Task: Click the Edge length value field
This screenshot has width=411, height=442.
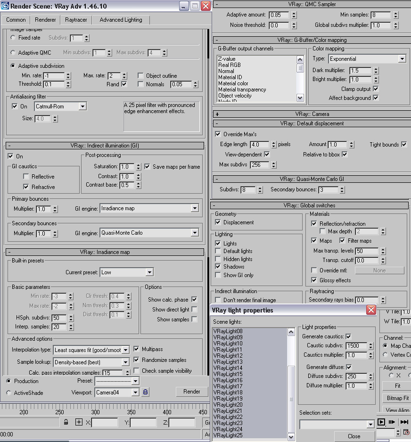Action: click(x=259, y=145)
